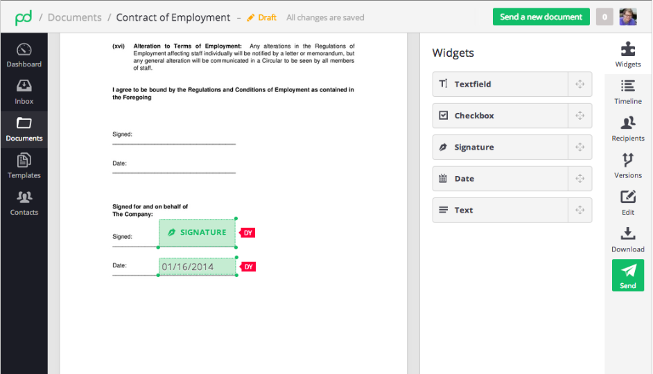
Task: Click the Textfield widget's drag handle
Action: (x=580, y=84)
